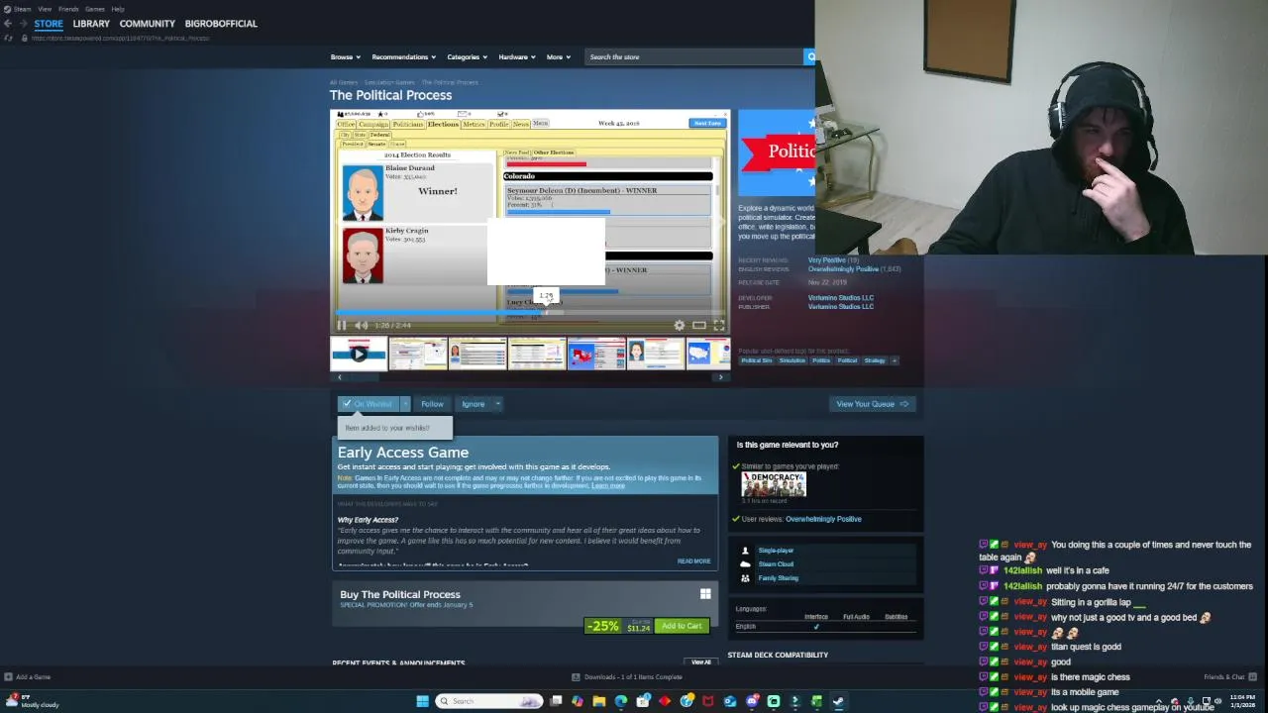The image size is (1268, 713).
Task: Open the Overwhelmingly Positive English reviews link
Action: tap(843, 269)
